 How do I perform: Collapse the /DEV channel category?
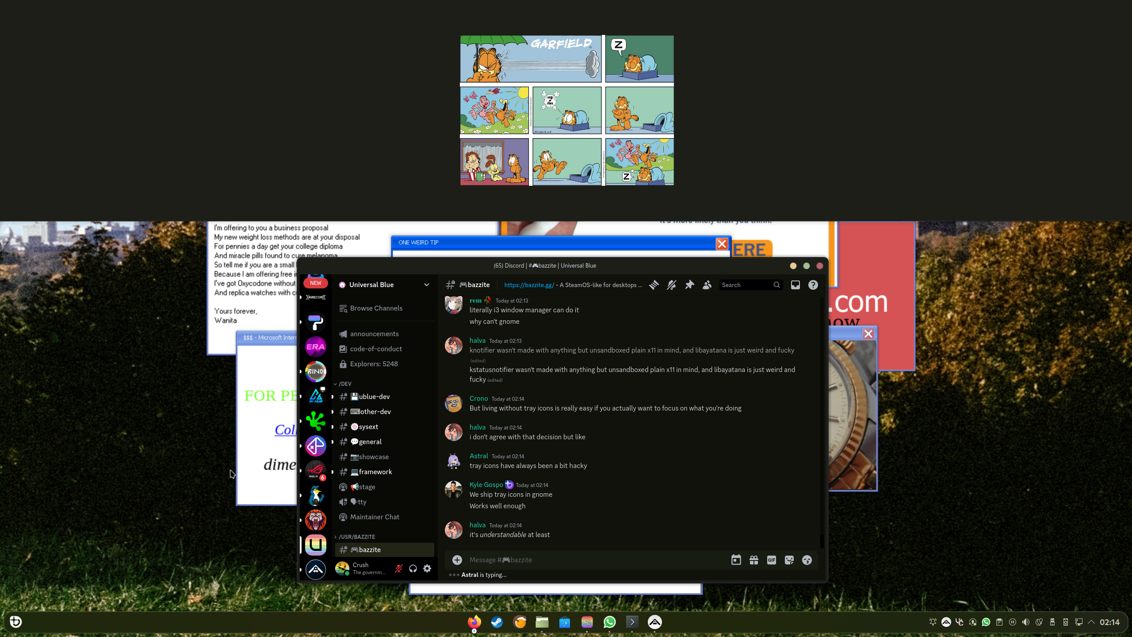point(345,384)
